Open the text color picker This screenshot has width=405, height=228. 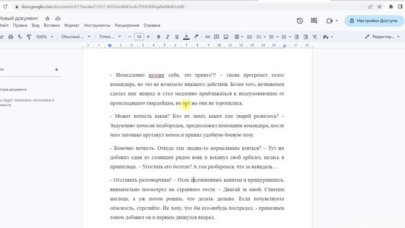pos(186,37)
